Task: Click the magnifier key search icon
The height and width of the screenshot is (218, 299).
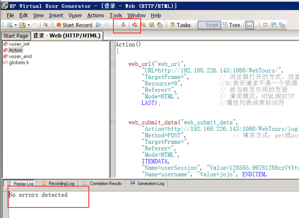Action: pyautogui.click(x=45, y=25)
